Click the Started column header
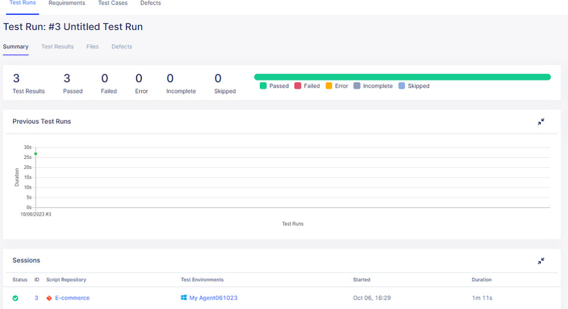This screenshot has width=568, height=309. pos(361,280)
